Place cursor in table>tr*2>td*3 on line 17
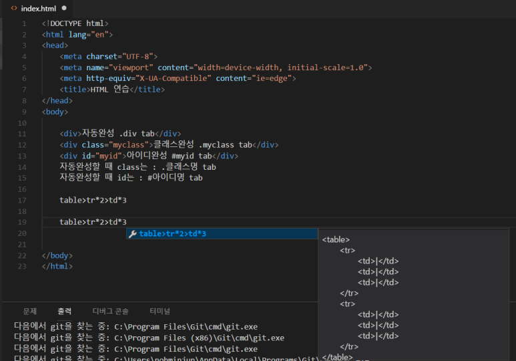Viewport: 516px width, 361px height. pyautogui.click(x=93, y=200)
